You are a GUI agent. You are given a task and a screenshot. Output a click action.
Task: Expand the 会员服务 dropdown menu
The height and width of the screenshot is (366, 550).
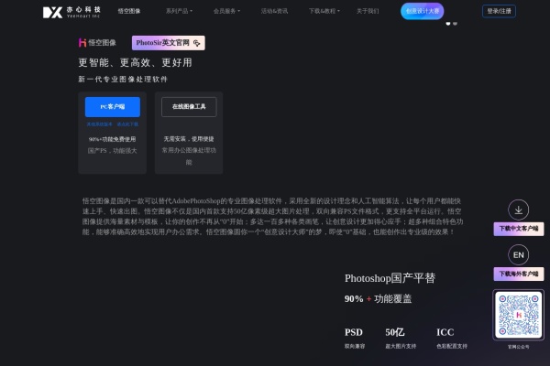[x=226, y=11]
